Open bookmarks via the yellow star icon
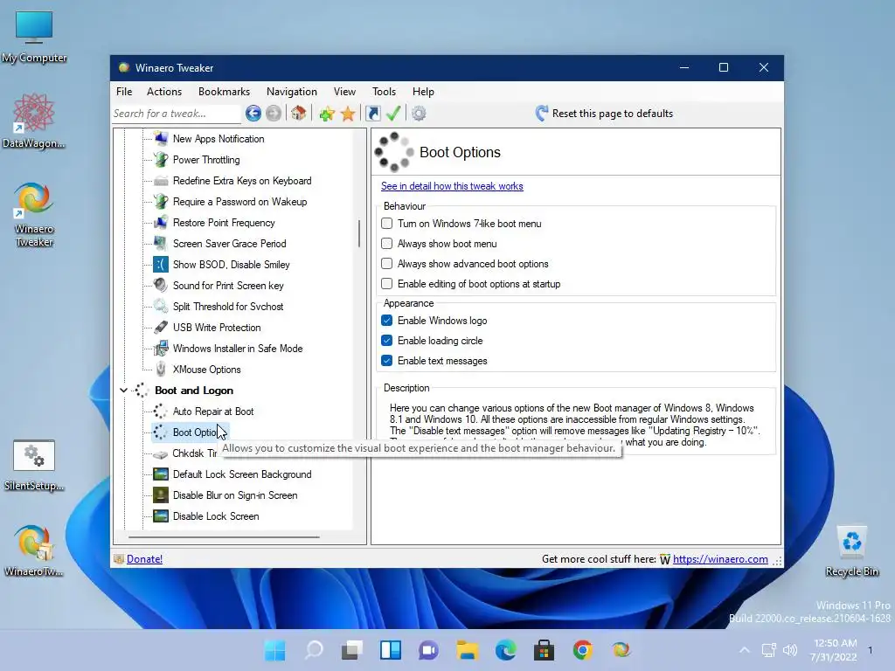Image resolution: width=895 pixels, height=671 pixels. [348, 114]
